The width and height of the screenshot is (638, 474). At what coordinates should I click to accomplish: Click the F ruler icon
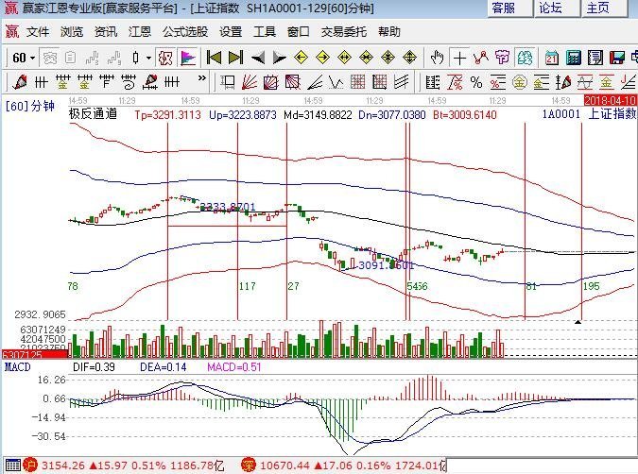click(106, 82)
